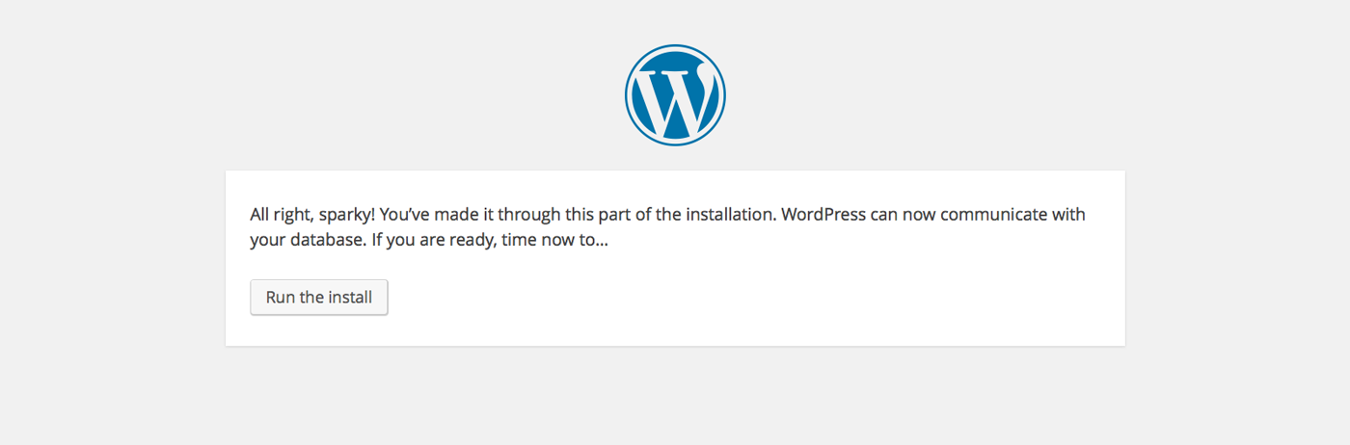Click the white W letter inside the logo
Viewport: 1350px width, 445px height.
coord(675,98)
